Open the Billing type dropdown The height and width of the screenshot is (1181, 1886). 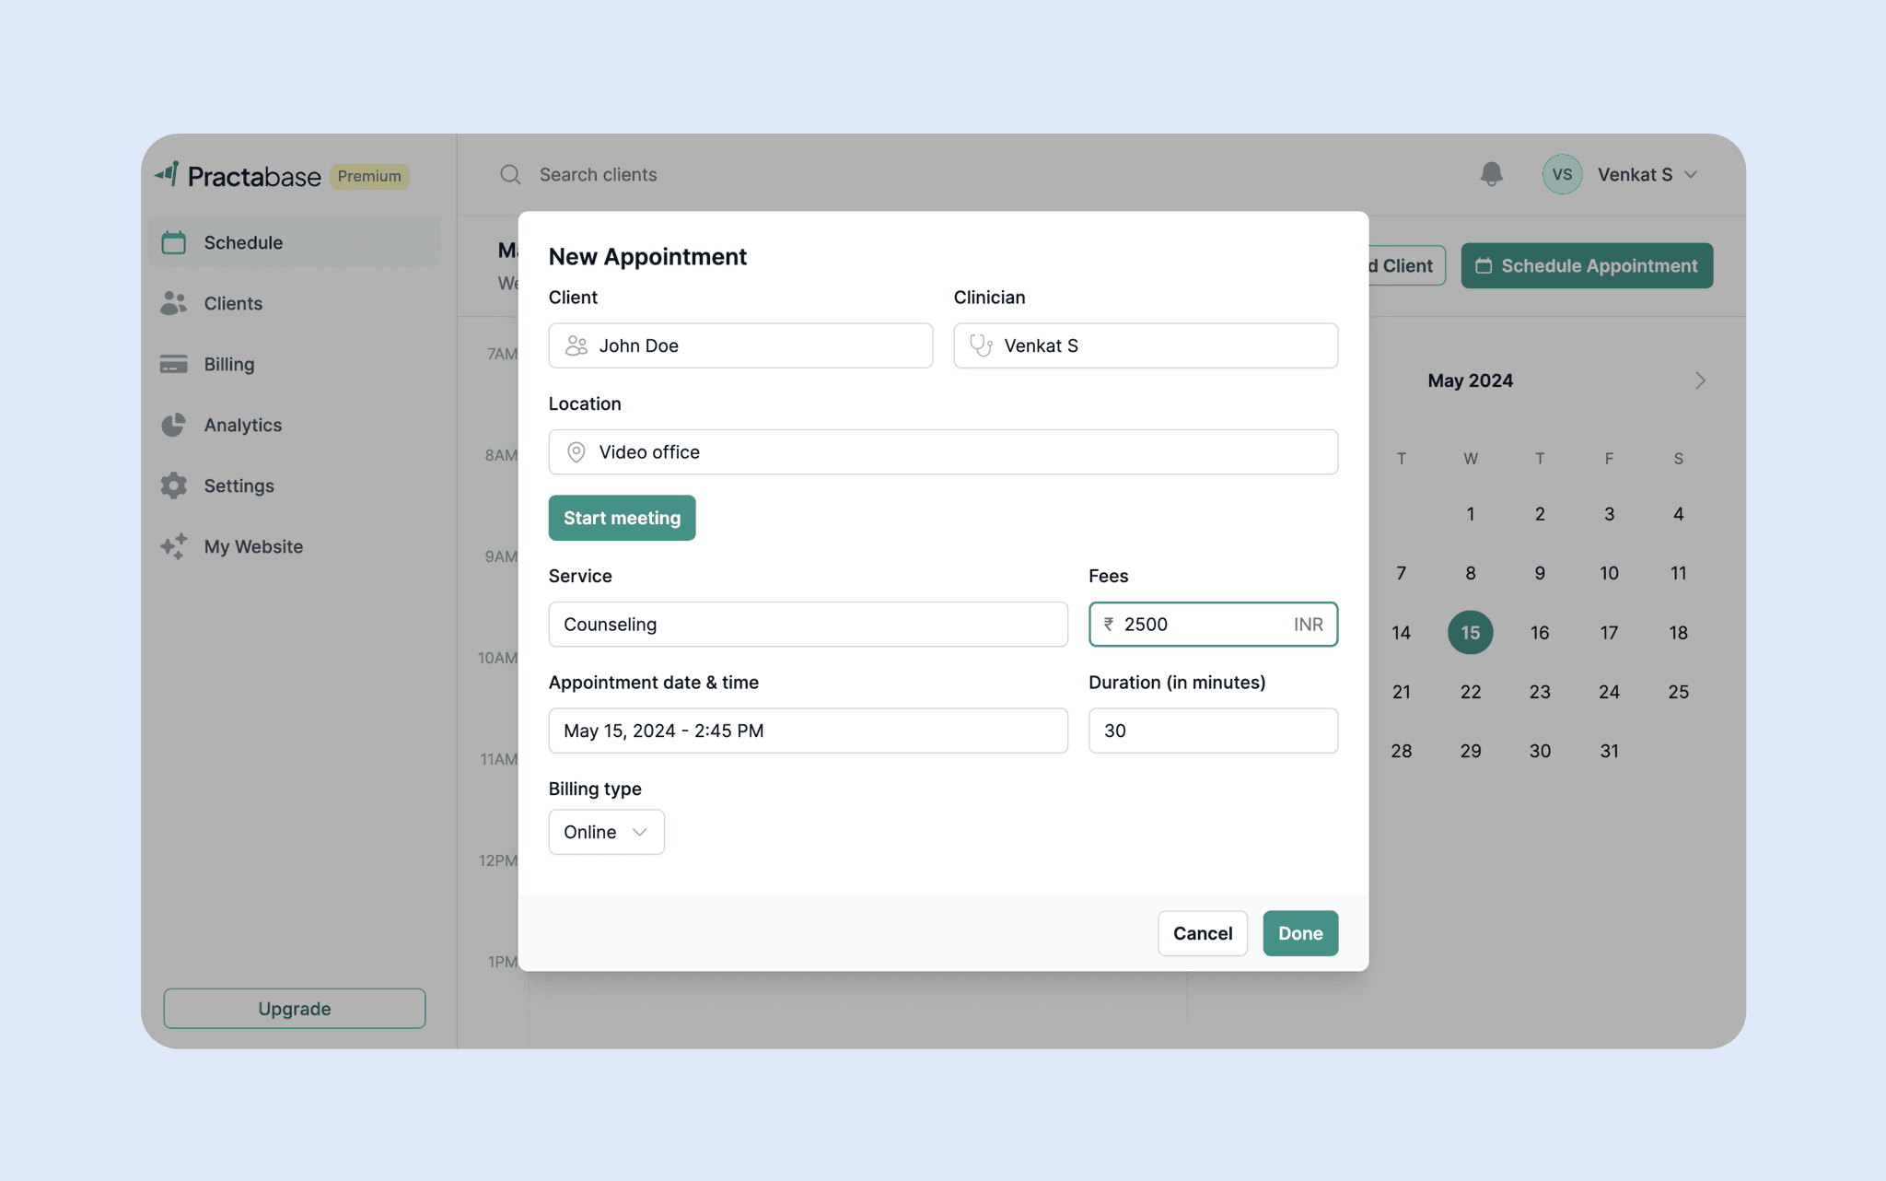click(x=606, y=832)
